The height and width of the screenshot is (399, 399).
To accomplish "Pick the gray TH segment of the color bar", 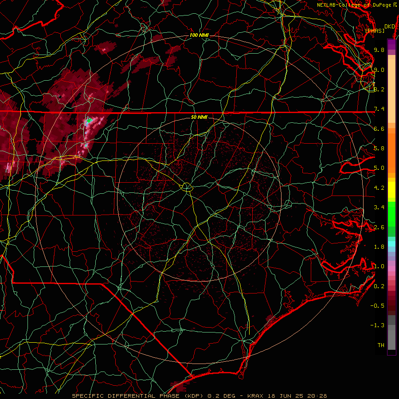I will 391,340.
